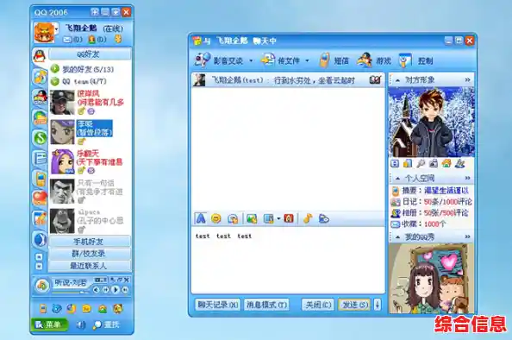Click the send picture icon in the chat toolbar
This screenshot has width=512, height=340.
(252, 218)
